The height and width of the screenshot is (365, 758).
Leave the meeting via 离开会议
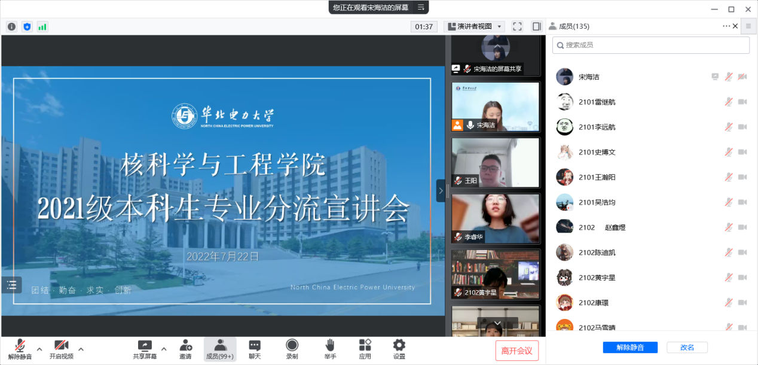[x=516, y=351]
